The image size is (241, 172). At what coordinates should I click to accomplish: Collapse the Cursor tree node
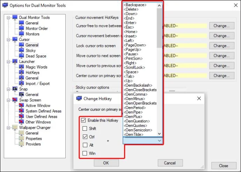8,40
